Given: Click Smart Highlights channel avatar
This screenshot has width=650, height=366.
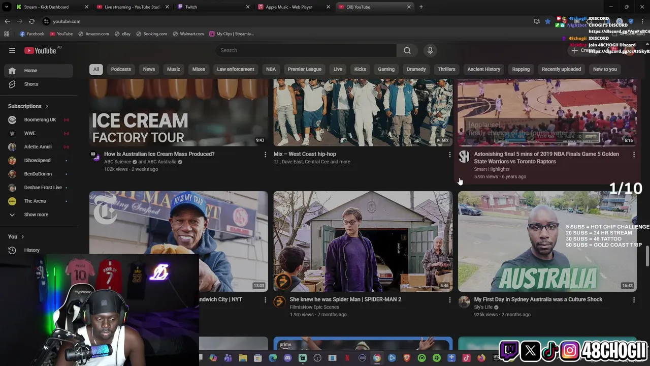Looking at the screenshot, I should (x=464, y=157).
